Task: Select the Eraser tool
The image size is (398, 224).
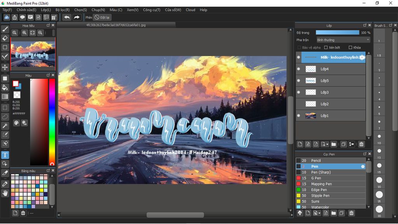Action: coord(5,38)
